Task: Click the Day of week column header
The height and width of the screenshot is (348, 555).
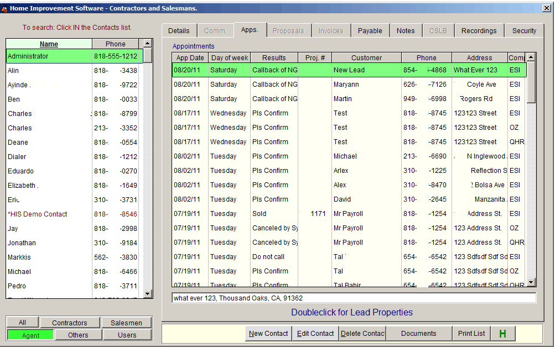Action: click(230, 57)
